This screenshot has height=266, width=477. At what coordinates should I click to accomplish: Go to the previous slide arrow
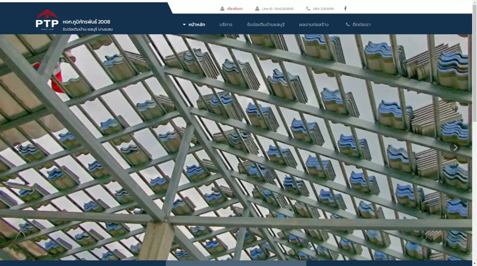tap(17, 148)
